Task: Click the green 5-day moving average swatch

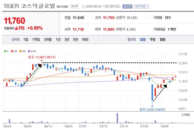Action: click(x=5, y=51)
